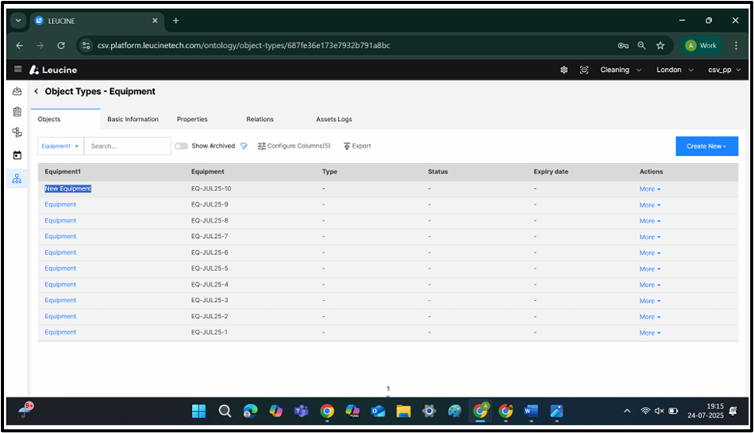Click in the Search input field
Viewport: 754px width, 433px height.
pos(127,146)
